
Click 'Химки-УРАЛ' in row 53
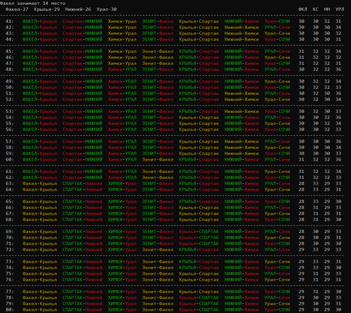click(122, 111)
